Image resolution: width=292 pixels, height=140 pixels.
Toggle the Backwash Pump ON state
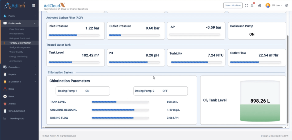[x=252, y=34]
